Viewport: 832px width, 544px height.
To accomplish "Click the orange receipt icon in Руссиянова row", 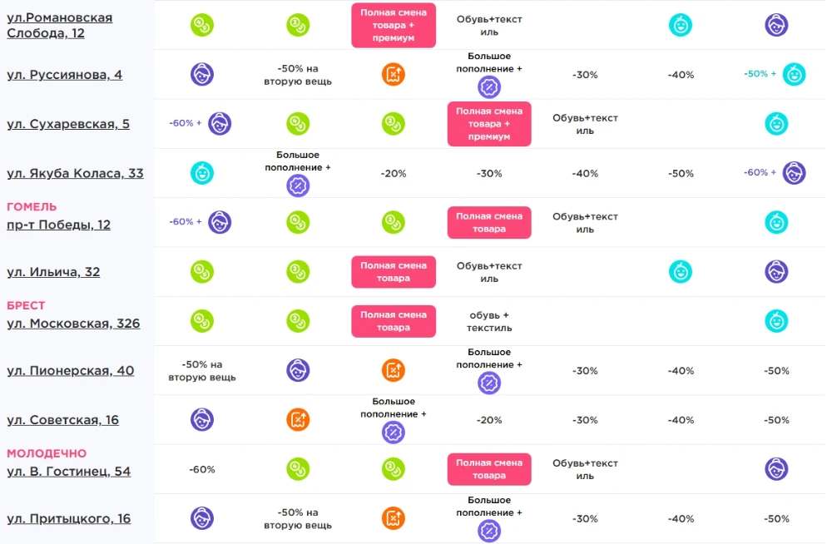I will click(x=394, y=74).
